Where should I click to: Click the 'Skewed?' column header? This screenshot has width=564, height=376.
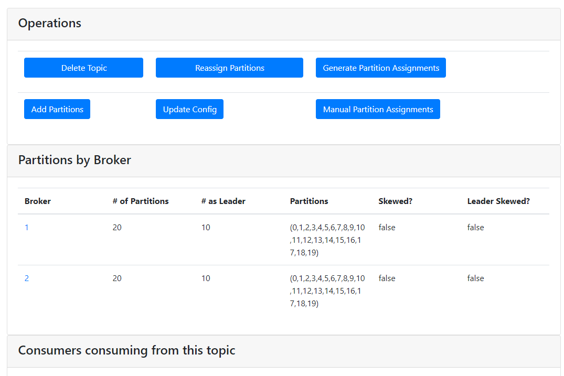pyautogui.click(x=396, y=201)
